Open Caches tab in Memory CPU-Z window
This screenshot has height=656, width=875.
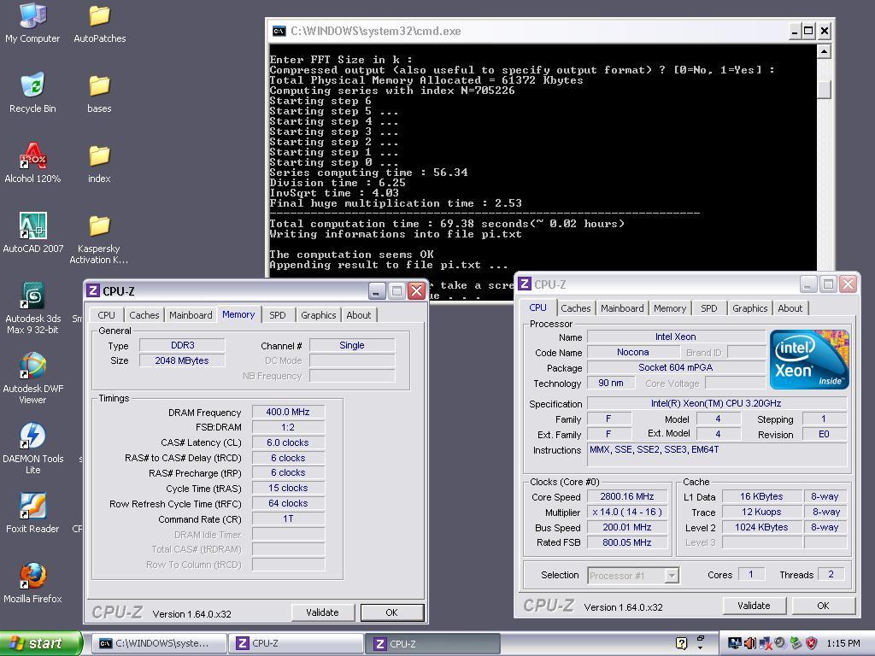pos(144,315)
